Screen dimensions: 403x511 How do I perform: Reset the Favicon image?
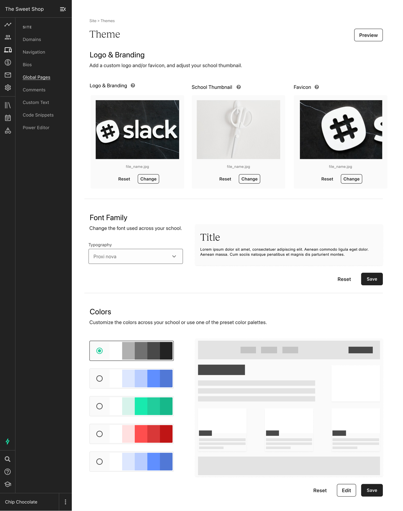coord(327,179)
